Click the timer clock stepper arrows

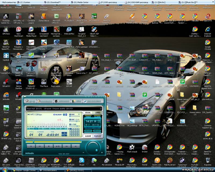[x=99, y=121]
